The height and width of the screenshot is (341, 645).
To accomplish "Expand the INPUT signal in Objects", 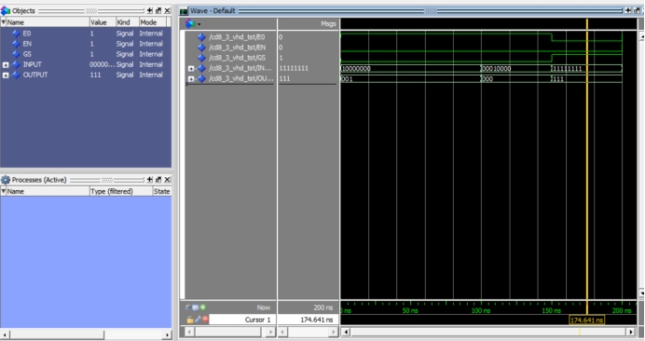I will coord(6,64).
